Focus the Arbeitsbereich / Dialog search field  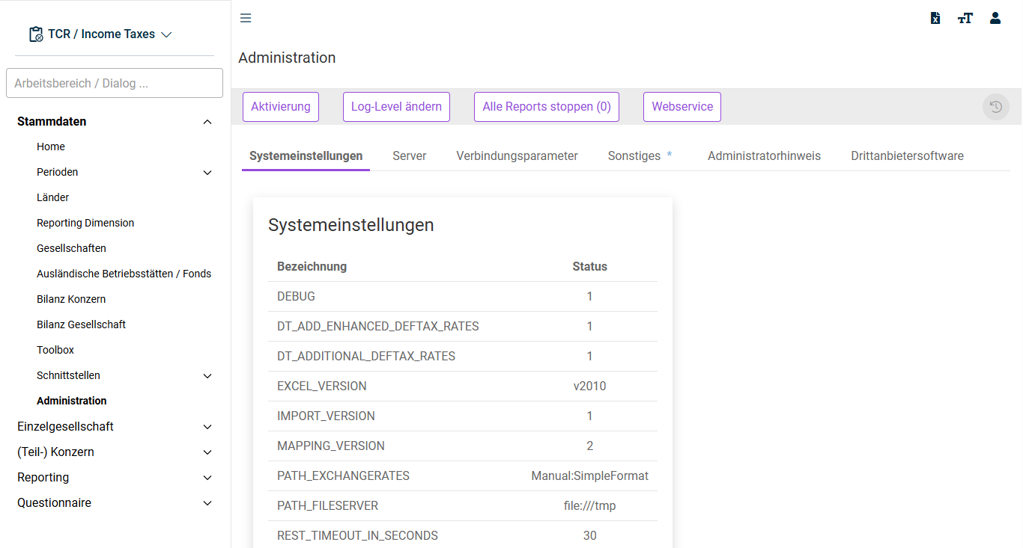tap(115, 83)
